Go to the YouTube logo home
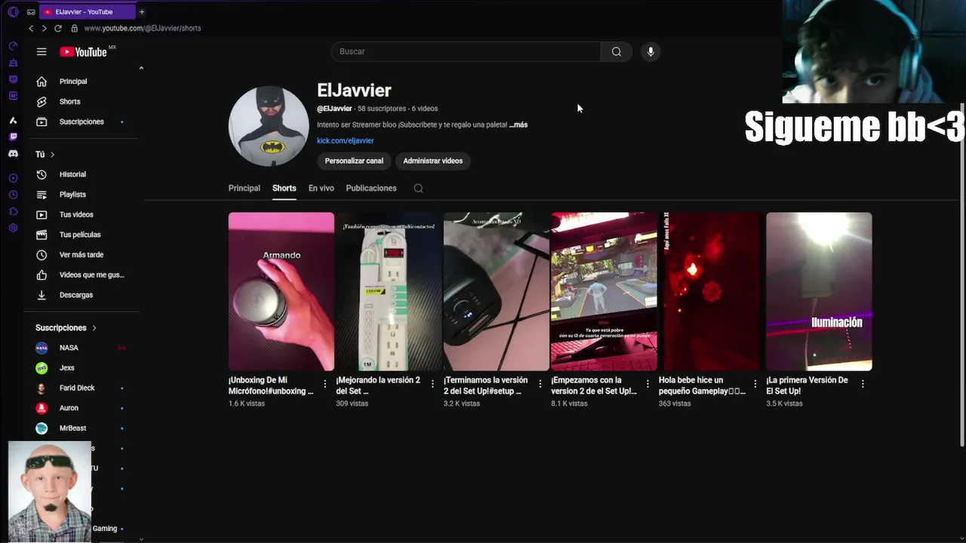The width and height of the screenshot is (966, 543). 84,52
